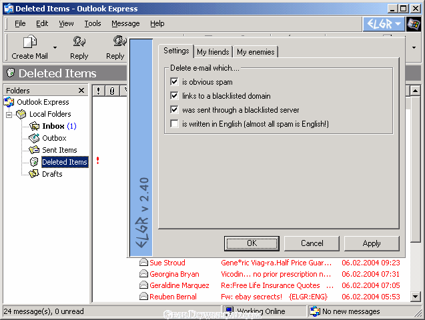This screenshot has height=320, width=425.
Task: Click the Sent Items folder icon
Action: tap(34, 150)
